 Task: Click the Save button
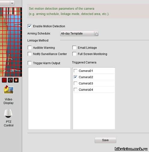pos(105,140)
